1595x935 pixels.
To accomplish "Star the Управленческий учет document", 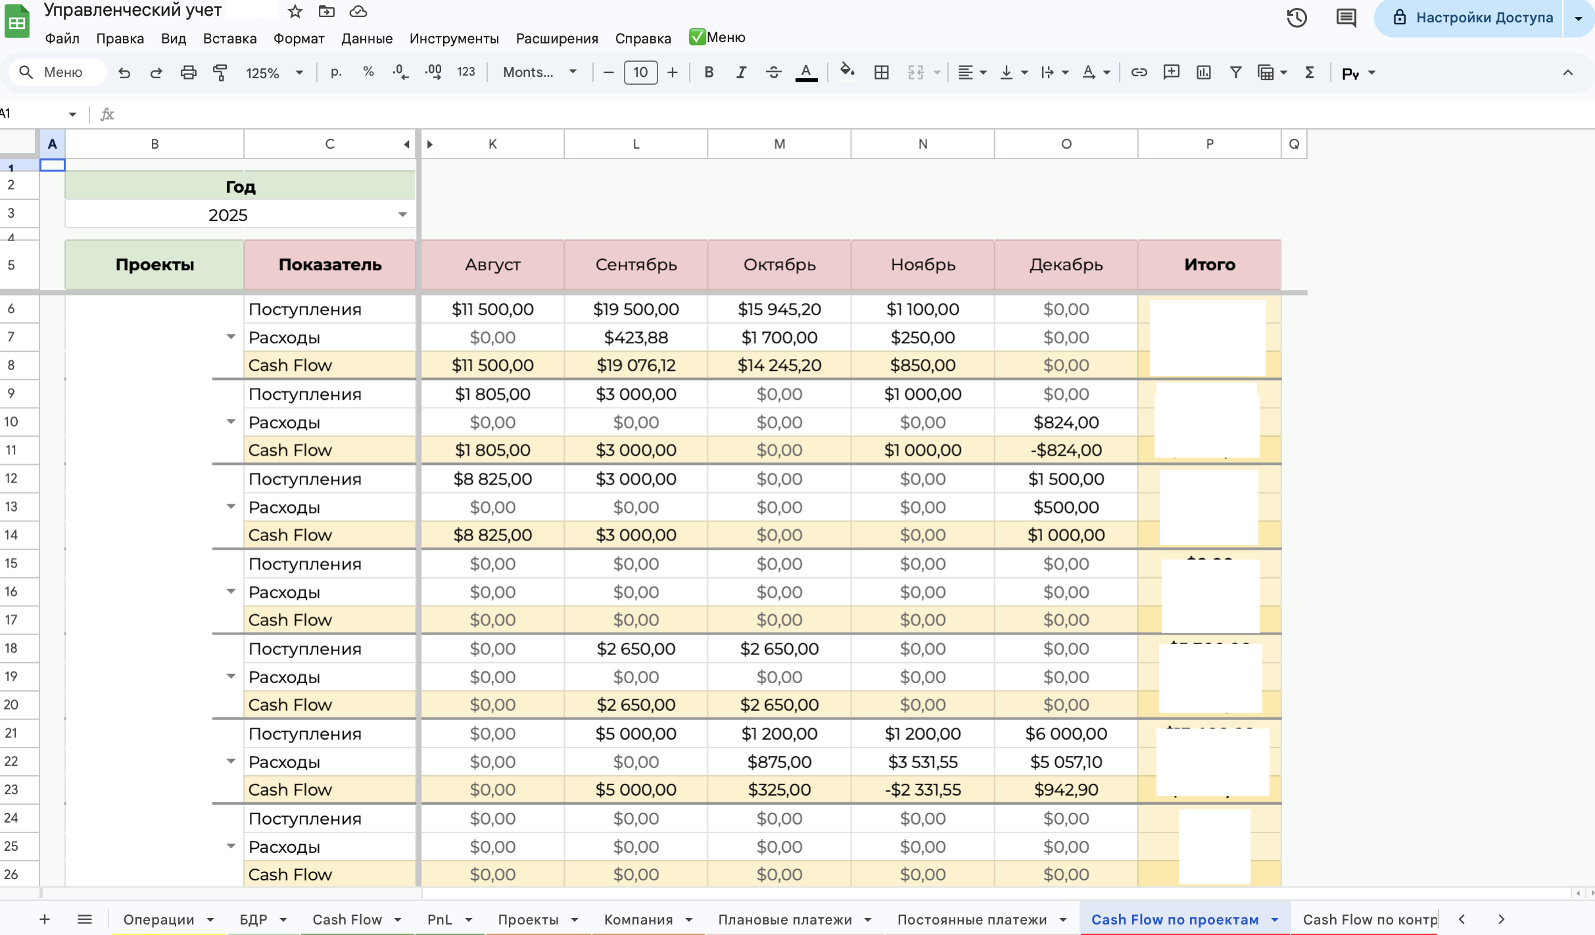I will (x=295, y=11).
